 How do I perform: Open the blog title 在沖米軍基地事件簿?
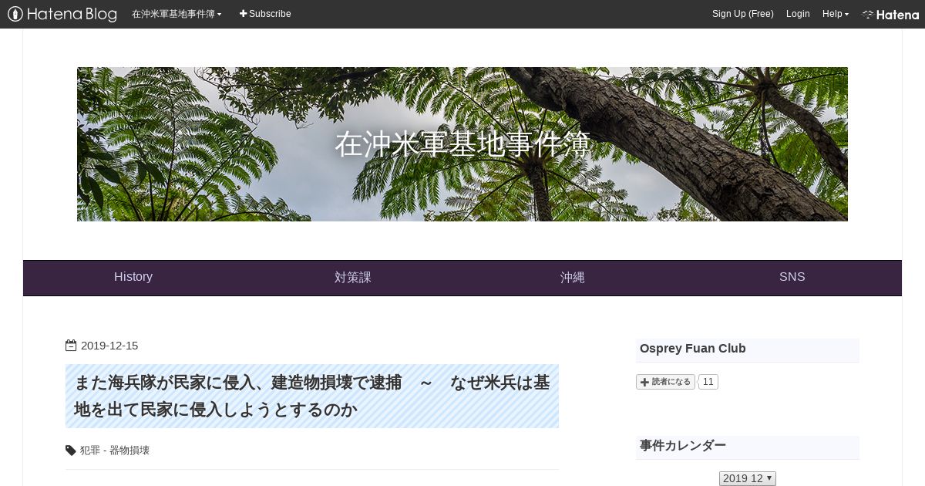tap(462, 144)
